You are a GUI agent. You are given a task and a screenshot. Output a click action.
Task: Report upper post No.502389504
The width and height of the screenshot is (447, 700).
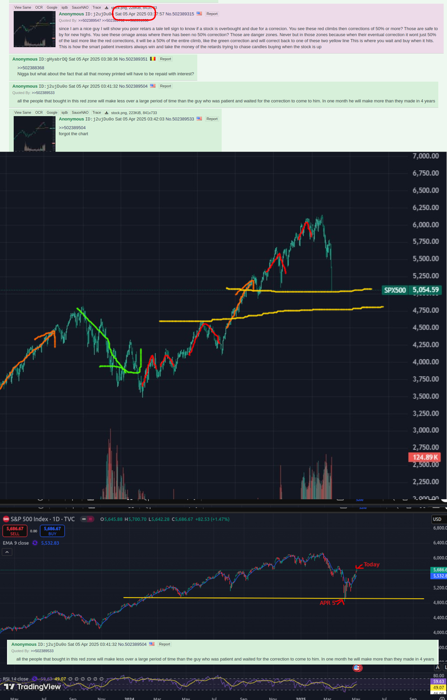165,86
